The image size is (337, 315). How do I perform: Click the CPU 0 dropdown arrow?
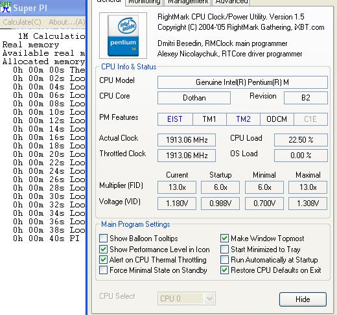(x=209, y=299)
